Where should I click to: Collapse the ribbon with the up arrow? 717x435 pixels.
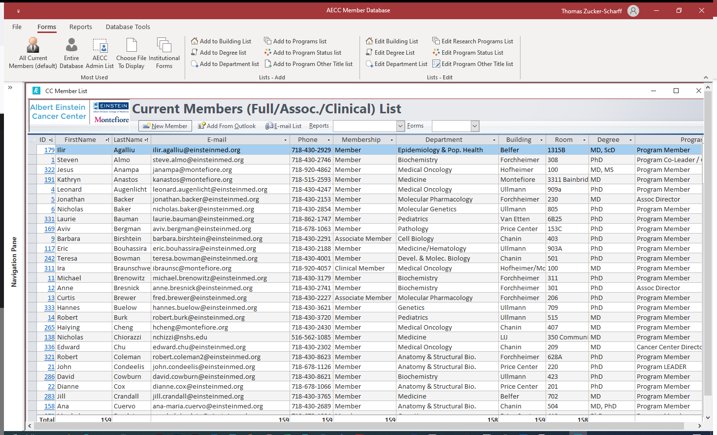[706, 77]
